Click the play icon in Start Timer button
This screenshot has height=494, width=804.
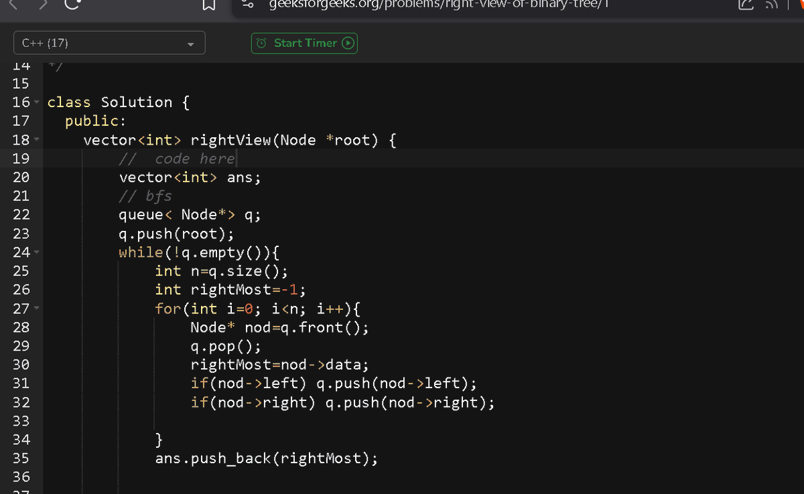tap(347, 43)
